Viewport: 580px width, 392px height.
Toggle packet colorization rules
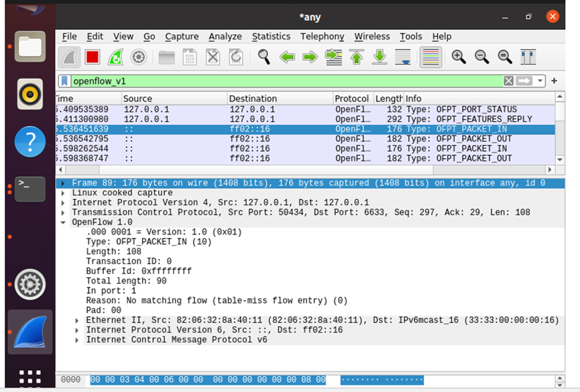[430, 58]
